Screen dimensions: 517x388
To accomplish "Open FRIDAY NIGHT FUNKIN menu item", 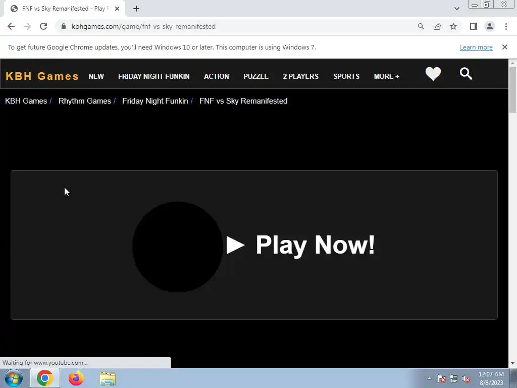I will (153, 76).
